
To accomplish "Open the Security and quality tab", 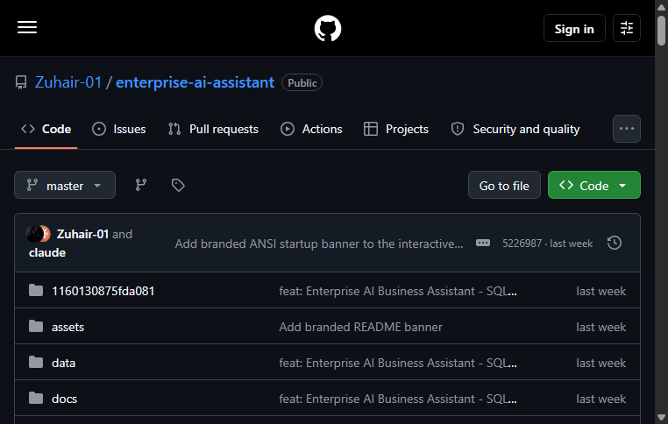I will pos(515,129).
